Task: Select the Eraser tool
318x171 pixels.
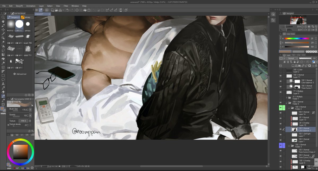Action: point(3,92)
